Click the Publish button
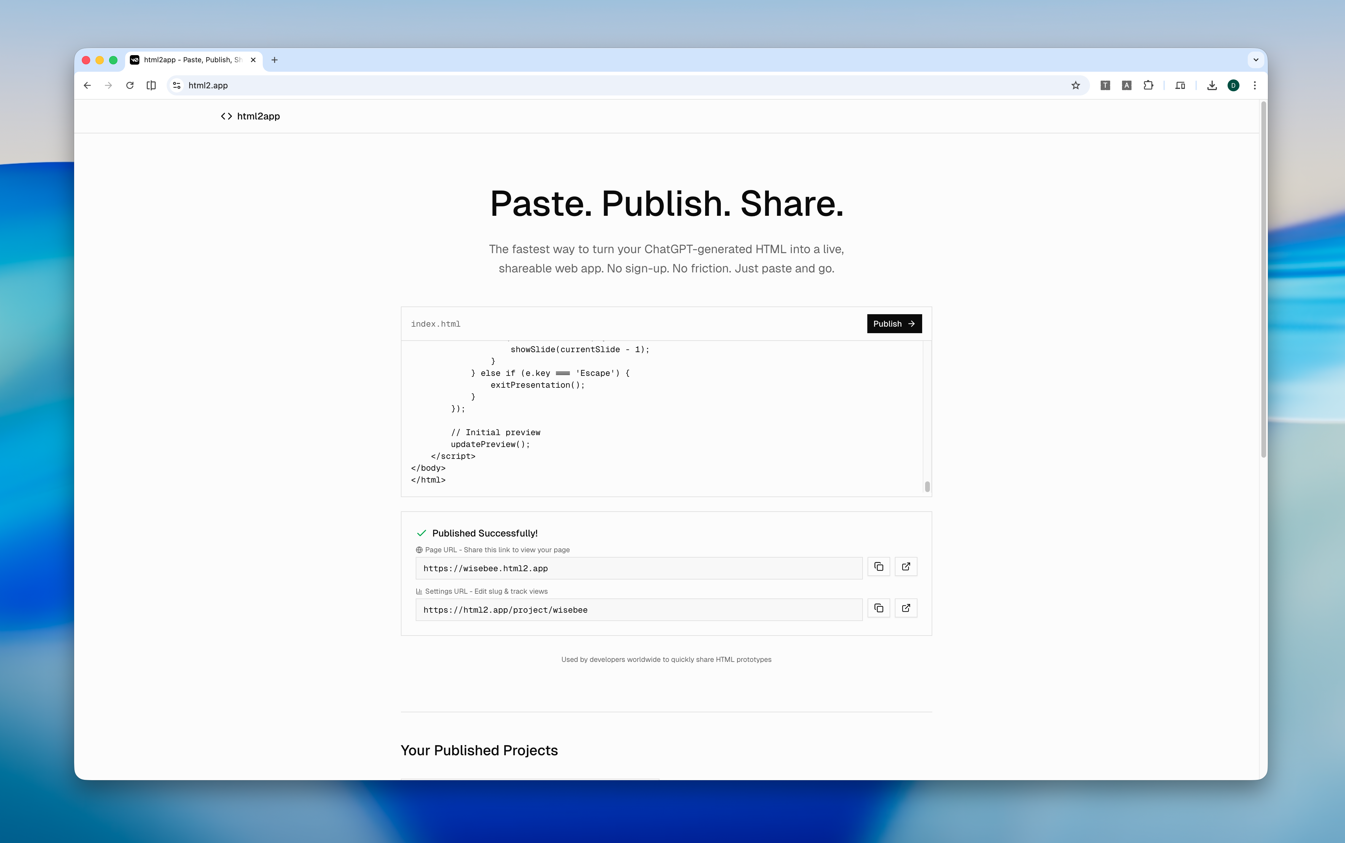Viewport: 1345px width, 843px height. pyautogui.click(x=893, y=323)
